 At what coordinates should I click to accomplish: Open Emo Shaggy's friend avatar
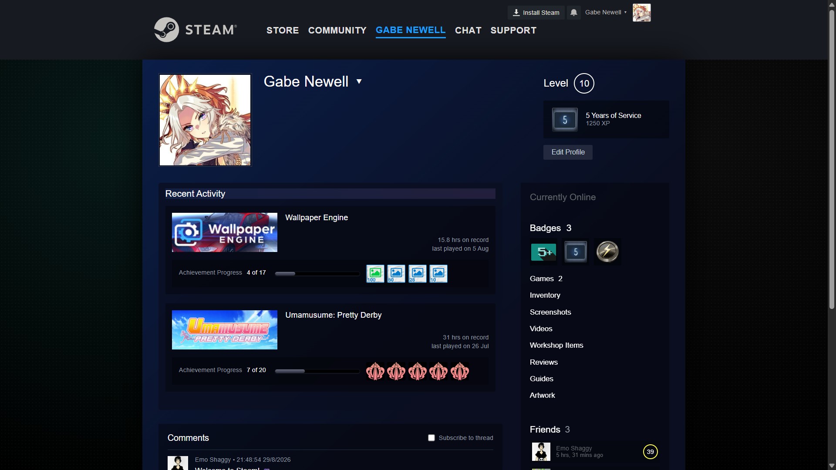(x=541, y=452)
